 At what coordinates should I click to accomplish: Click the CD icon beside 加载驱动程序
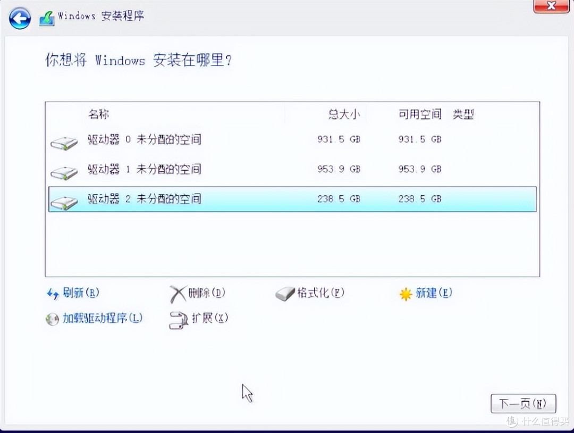tap(52, 319)
